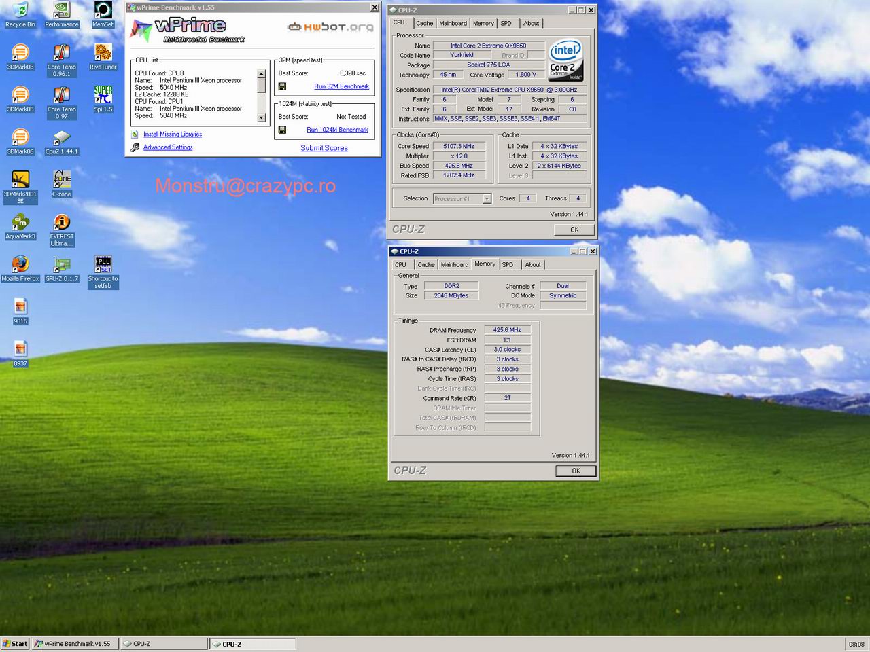Viewport: 870px width, 652px height.
Task: Open the 9016 file on desktop
Action: pyautogui.click(x=20, y=312)
